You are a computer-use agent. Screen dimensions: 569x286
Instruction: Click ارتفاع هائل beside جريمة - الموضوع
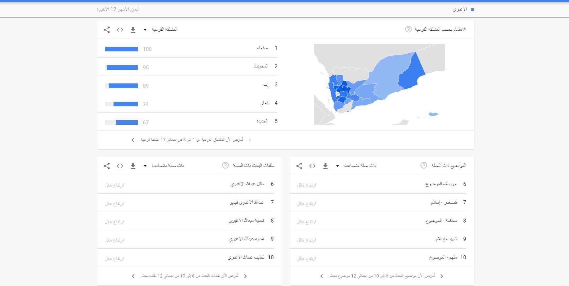[307, 185]
